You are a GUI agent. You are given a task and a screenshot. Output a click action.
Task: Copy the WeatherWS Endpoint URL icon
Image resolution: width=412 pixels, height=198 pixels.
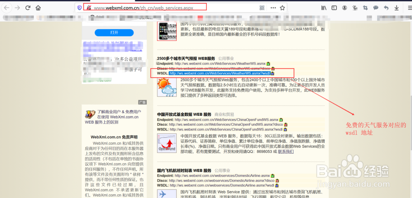point(268,63)
